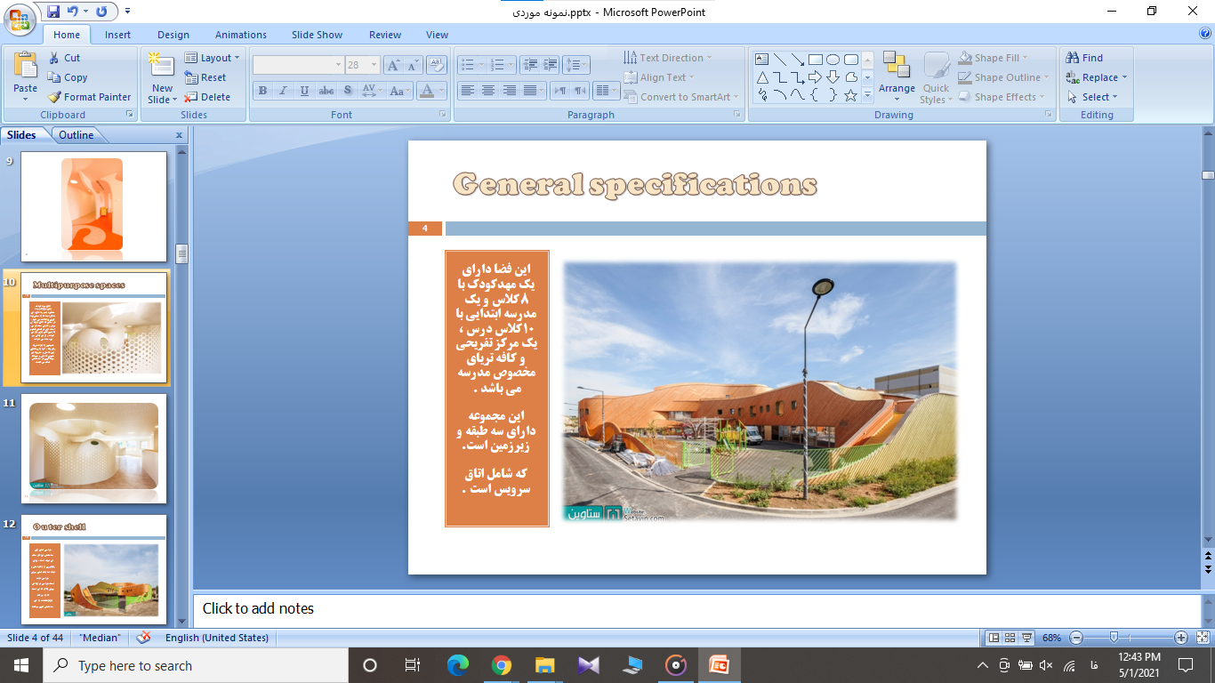Open the Animations ribbon tab
1215x683 pixels.
coord(240,35)
